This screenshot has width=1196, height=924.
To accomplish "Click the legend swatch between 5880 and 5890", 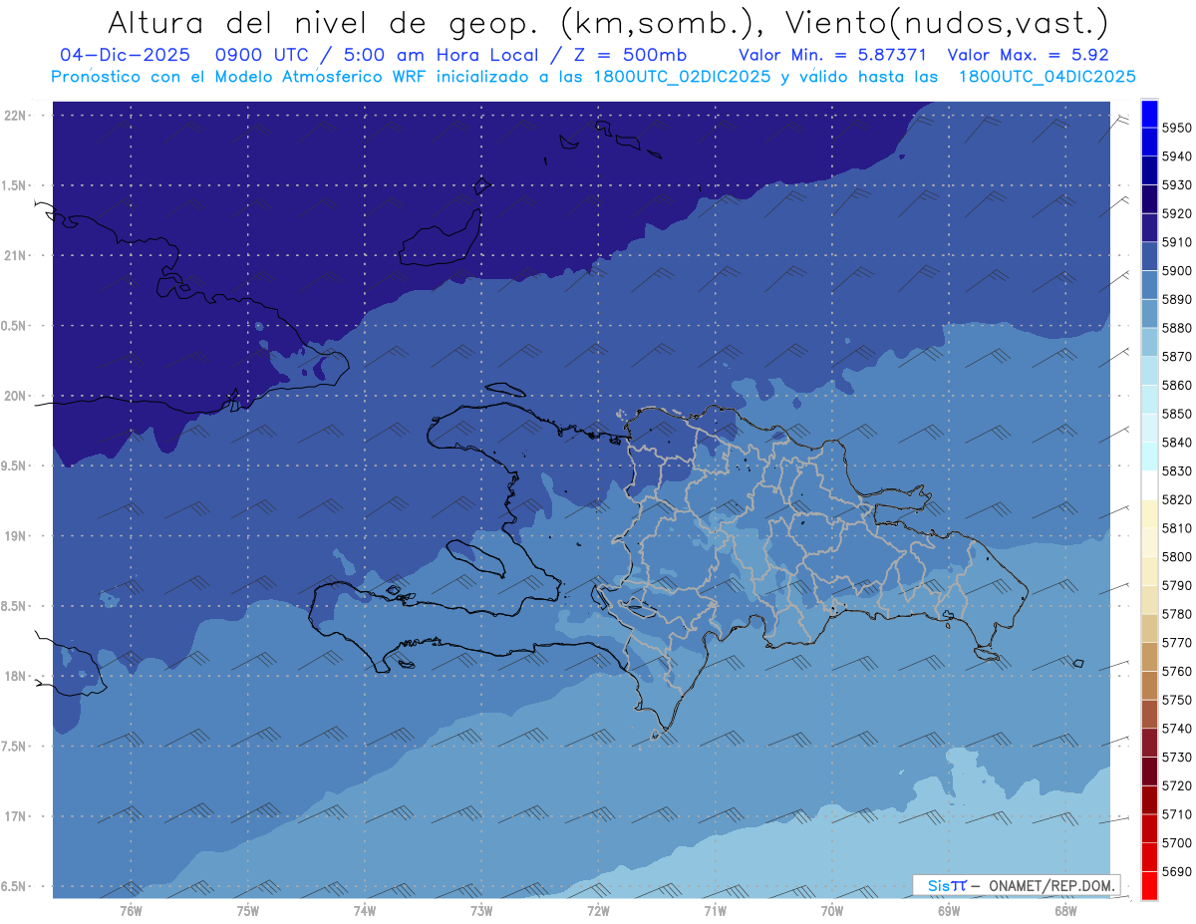I will (1149, 313).
